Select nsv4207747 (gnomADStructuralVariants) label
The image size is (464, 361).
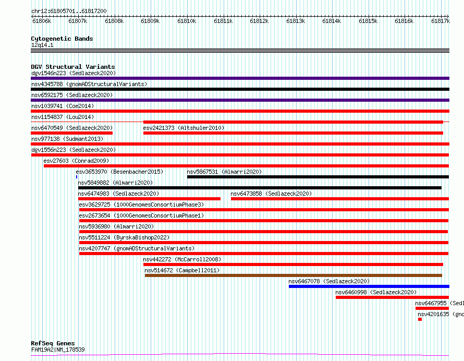[x=137, y=248]
